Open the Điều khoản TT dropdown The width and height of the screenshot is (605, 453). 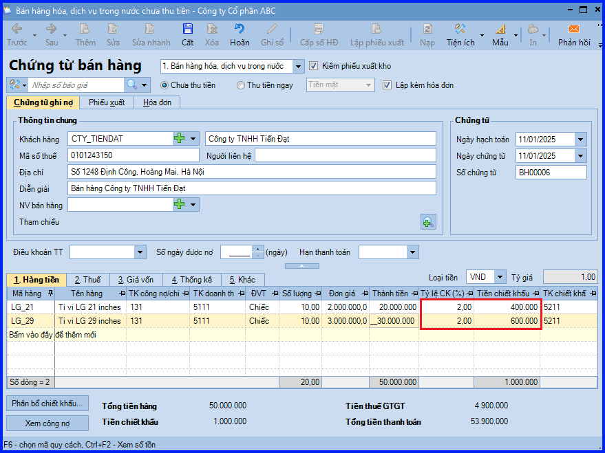[x=140, y=253]
